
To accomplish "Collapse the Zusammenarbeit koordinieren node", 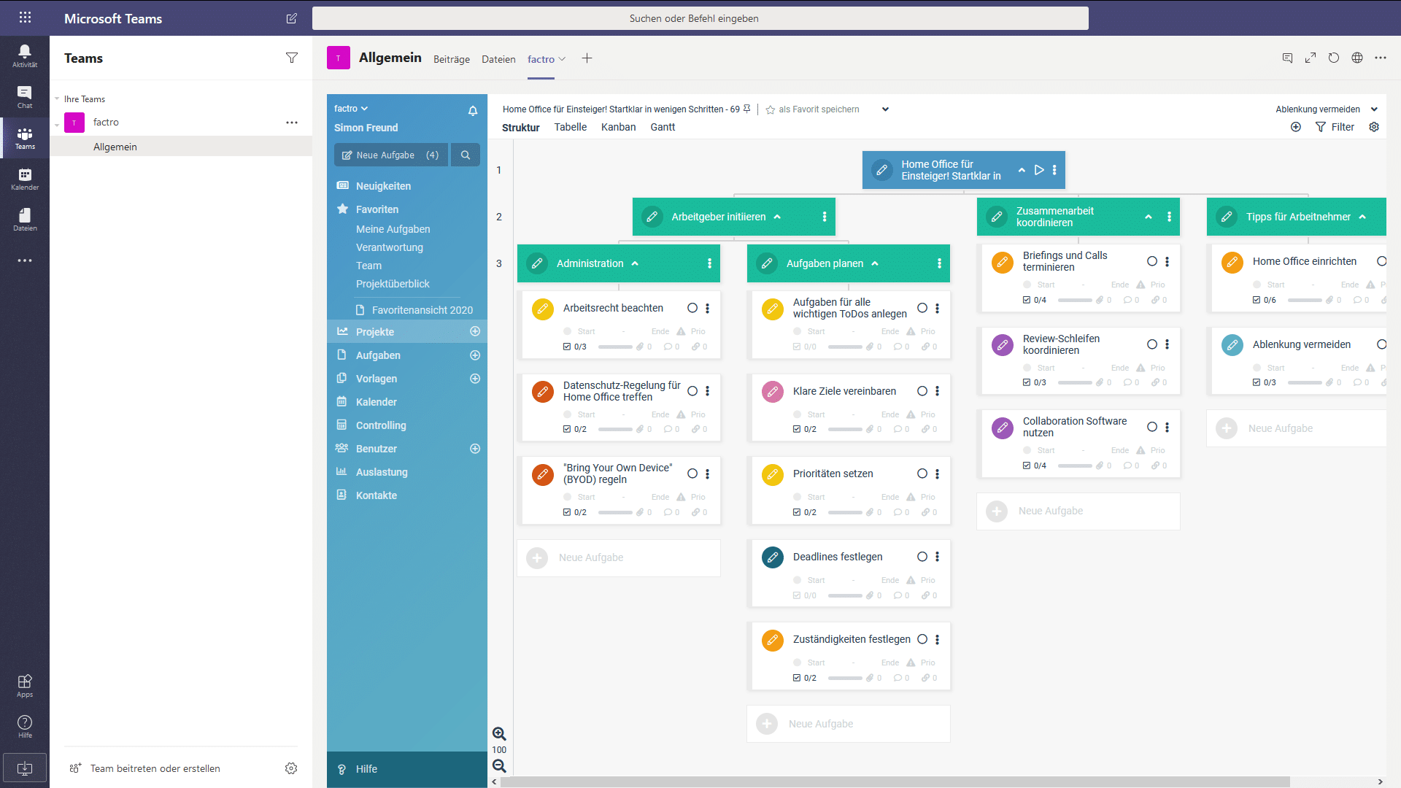I will coord(1149,217).
